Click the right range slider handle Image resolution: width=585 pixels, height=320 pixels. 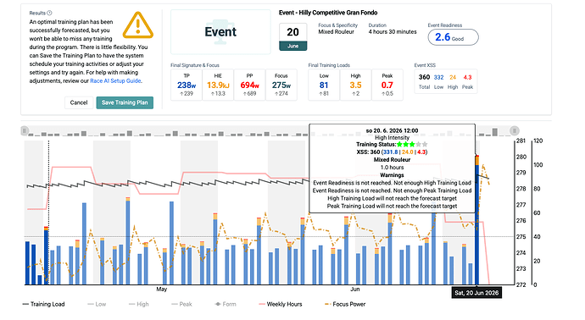515,130
